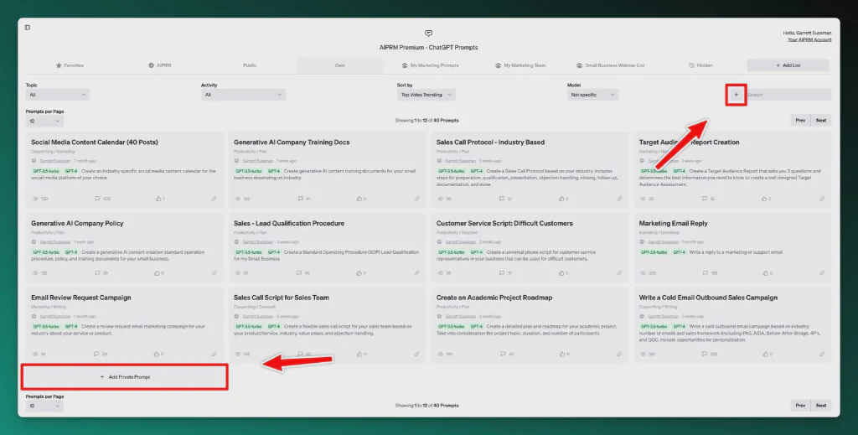Open the top Prompts per Page dropdown
The height and width of the screenshot is (435, 858).
[x=44, y=121]
